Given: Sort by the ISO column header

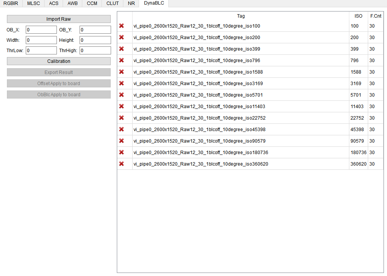Looking at the screenshot, I should pos(358,16).
